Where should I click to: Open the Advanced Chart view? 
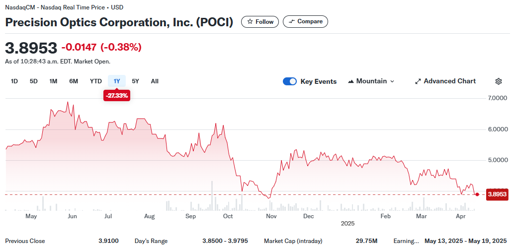click(445, 81)
